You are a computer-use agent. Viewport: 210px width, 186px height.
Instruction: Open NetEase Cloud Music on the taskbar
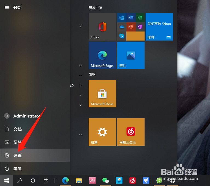[x=133, y=181]
